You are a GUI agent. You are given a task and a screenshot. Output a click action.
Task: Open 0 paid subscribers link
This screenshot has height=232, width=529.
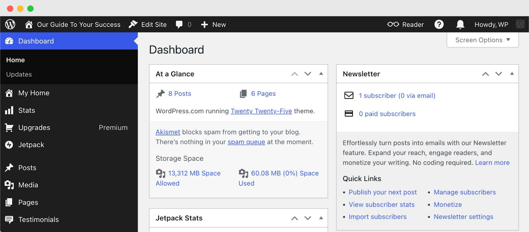387,114
